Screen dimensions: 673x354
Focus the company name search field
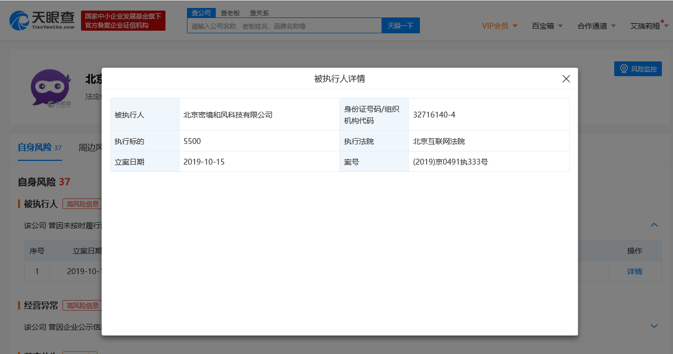pos(284,25)
